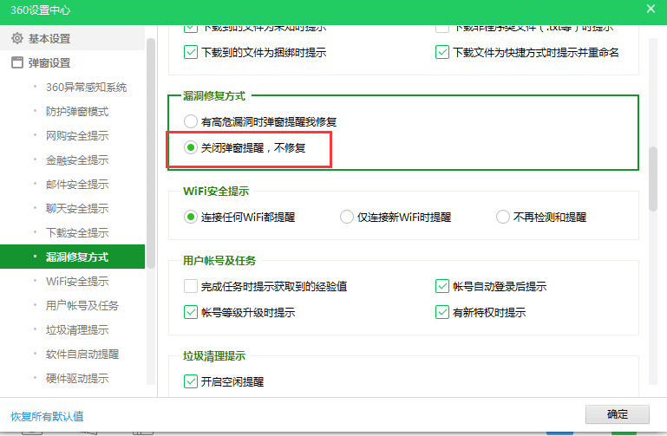Click the 基本设置 gear icon

pyautogui.click(x=17, y=38)
